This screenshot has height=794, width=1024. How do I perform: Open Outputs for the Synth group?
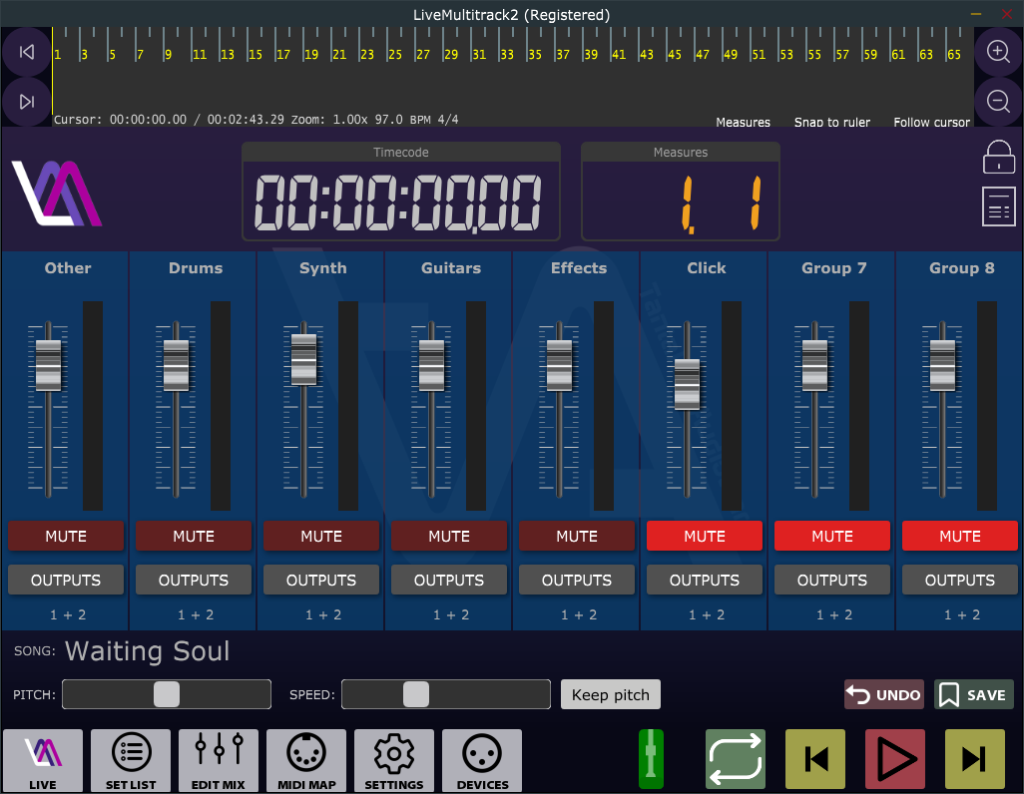pos(321,580)
